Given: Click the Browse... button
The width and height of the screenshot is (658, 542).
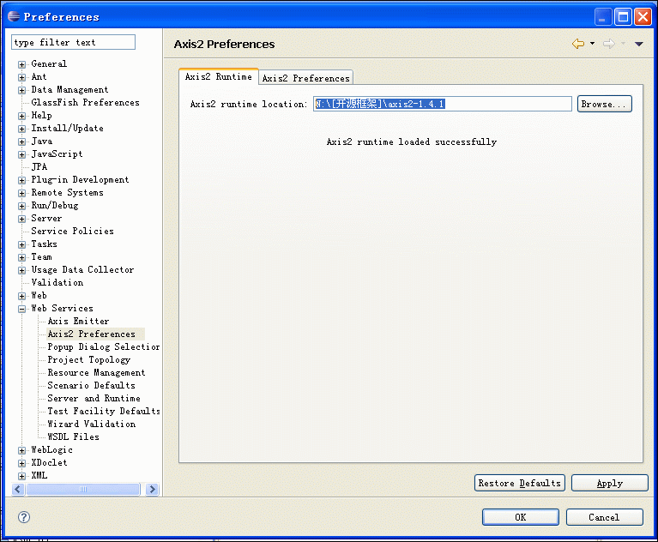Looking at the screenshot, I should click(604, 104).
